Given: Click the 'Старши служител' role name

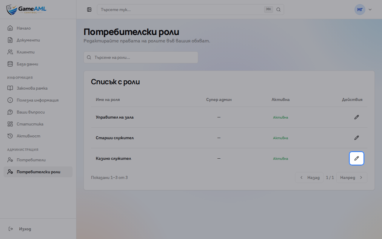Looking at the screenshot, I should [115, 138].
